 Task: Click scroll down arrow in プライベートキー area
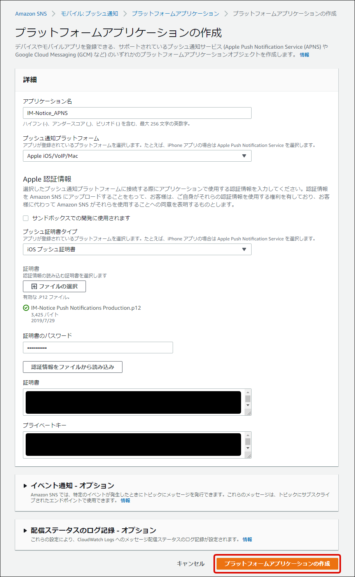248,448
